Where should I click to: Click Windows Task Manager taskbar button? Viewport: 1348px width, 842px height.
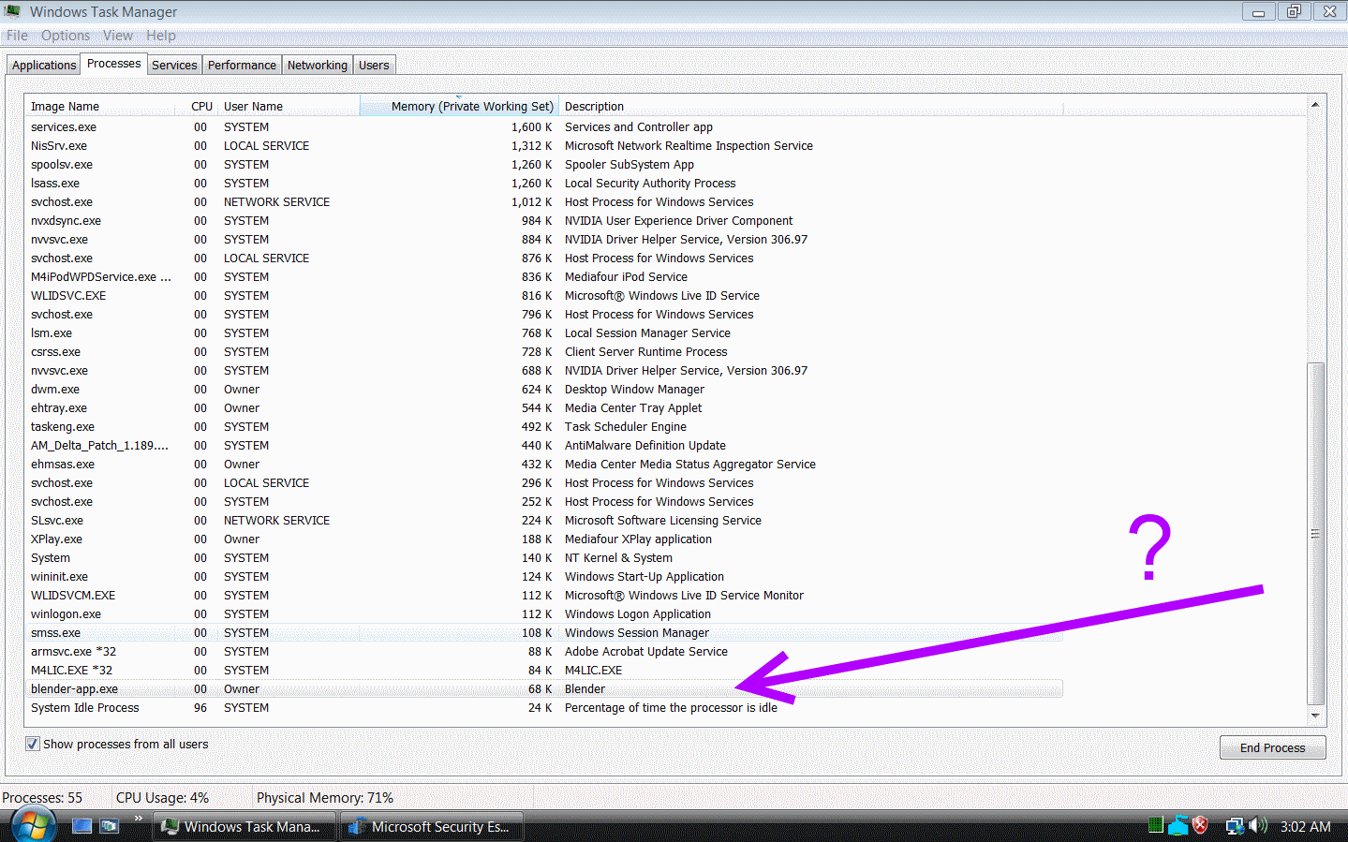244,827
